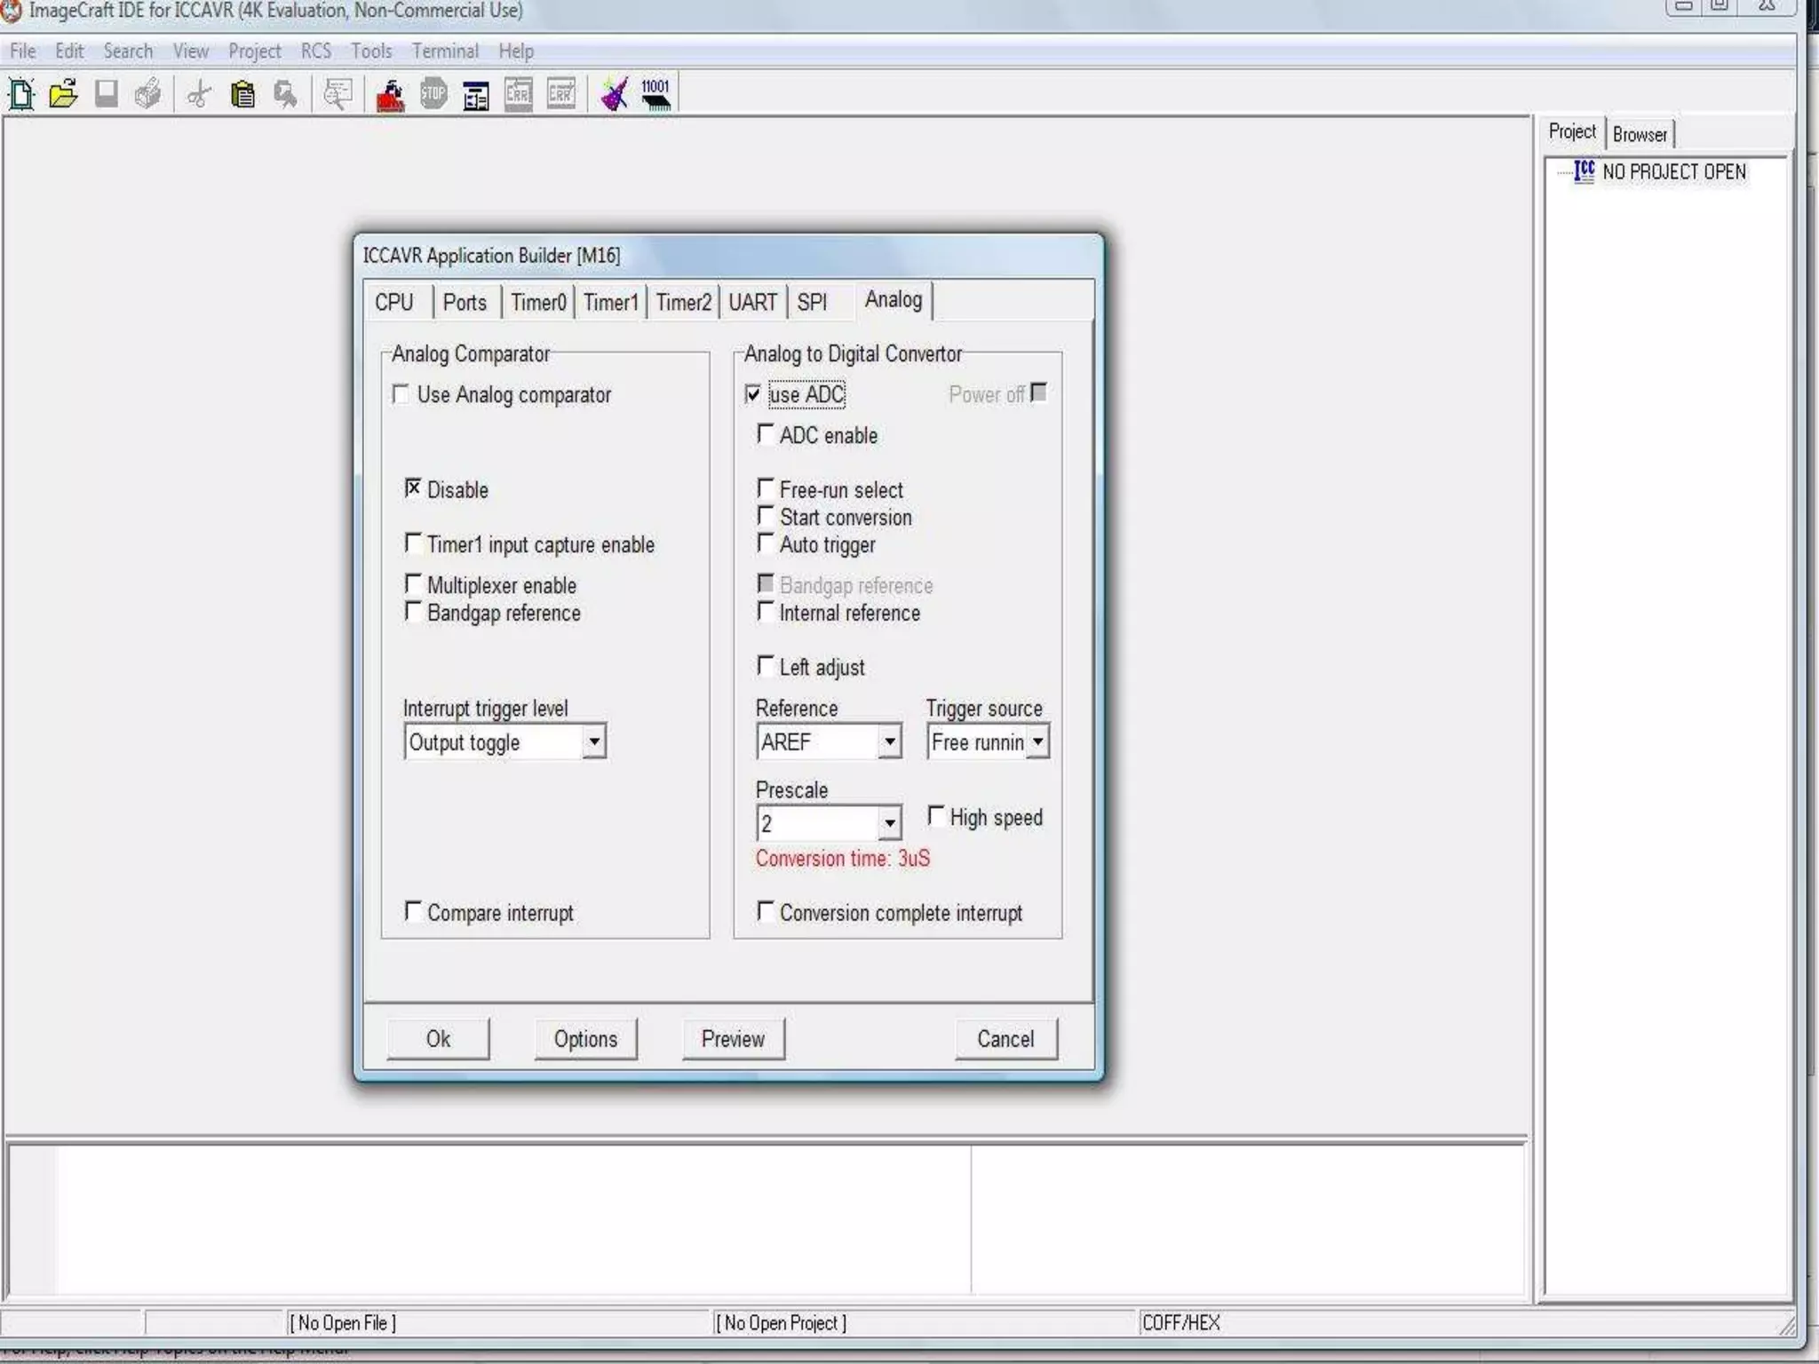Image resolution: width=1819 pixels, height=1364 pixels.
Task: Click the Cancel button
Action: pyautogui.click(x=1005, y=1039)
